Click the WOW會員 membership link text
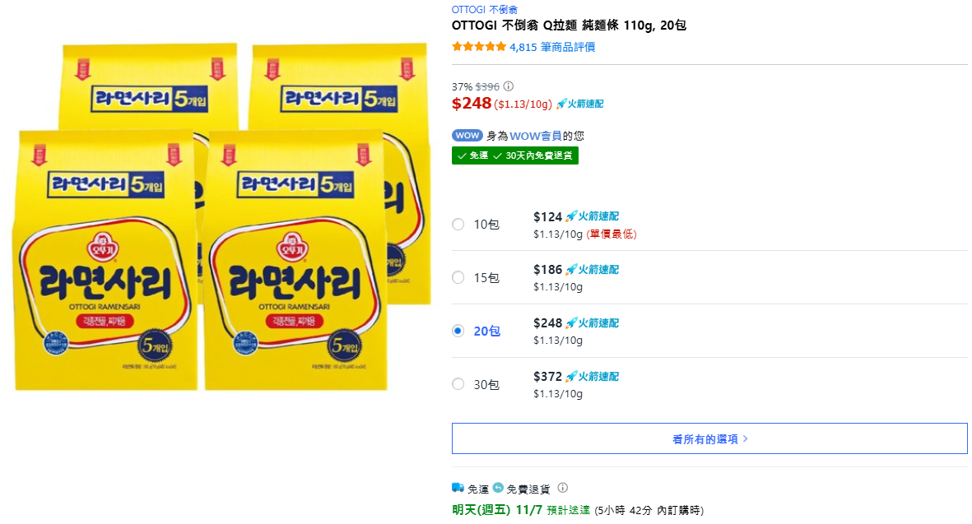The width and height of the screenshot is (972, 524). click(x=536, y=136)
